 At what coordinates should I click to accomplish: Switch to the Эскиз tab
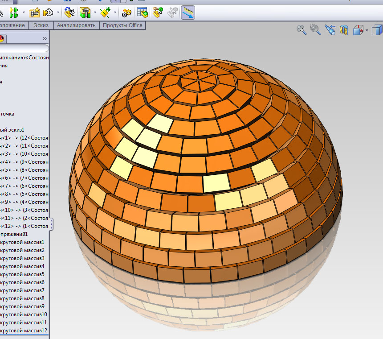point(41,25)
